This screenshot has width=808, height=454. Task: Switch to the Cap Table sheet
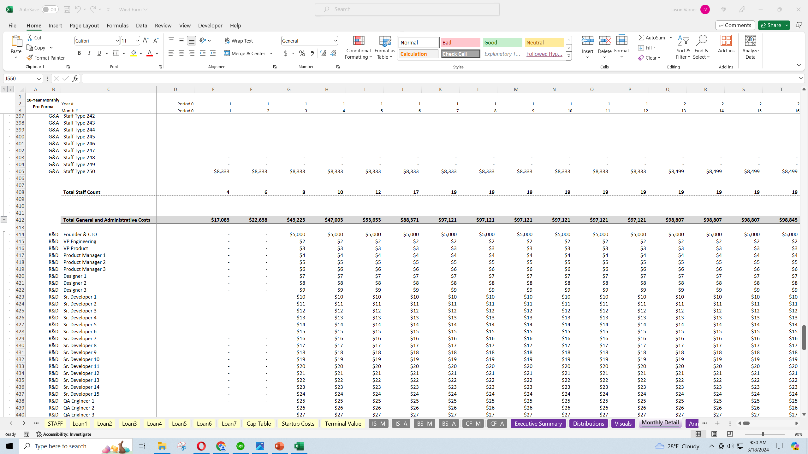[x=259, y=423]
